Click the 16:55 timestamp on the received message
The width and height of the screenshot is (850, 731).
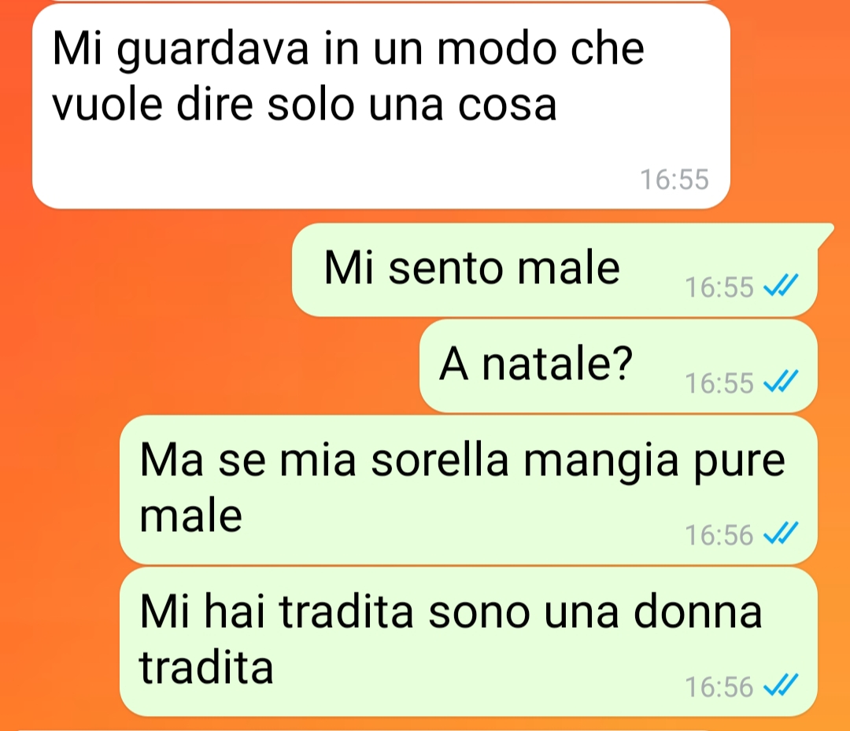point(674,179)
